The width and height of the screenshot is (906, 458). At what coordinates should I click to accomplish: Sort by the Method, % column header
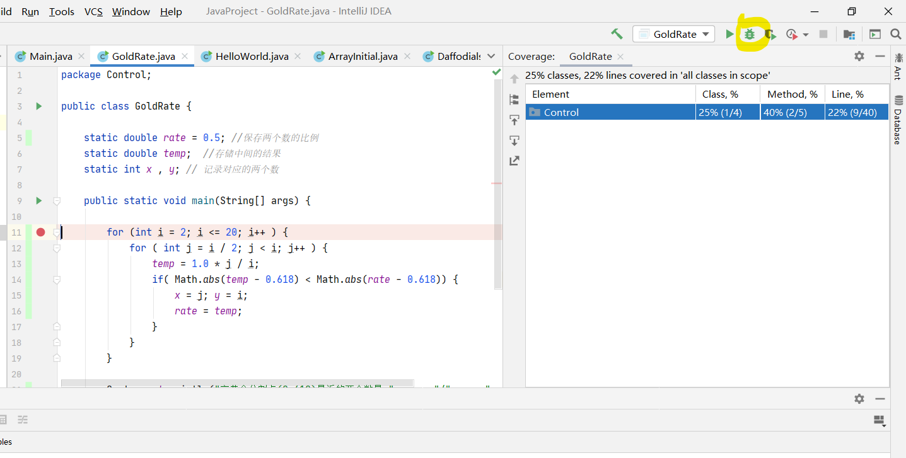pos(793,94)
